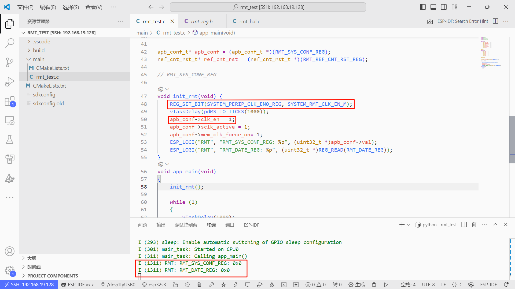Toggle the primary side bar visibility

pos(423,7)
